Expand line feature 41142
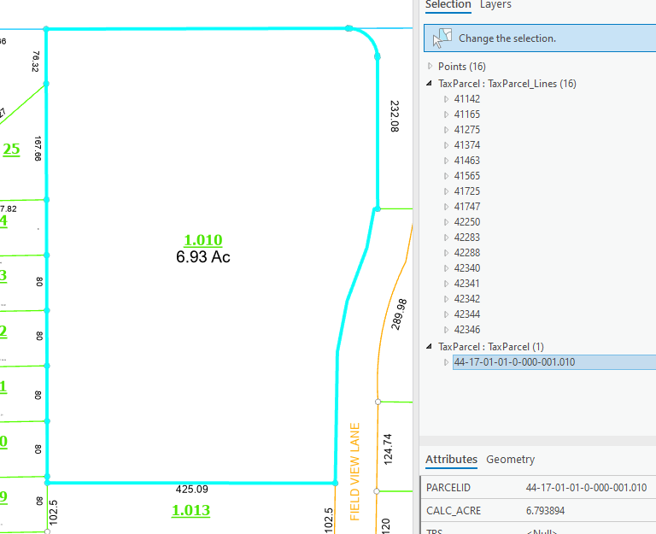Viewport: 656px width, 534px height. pyautogui.click(x=446, y=99)
